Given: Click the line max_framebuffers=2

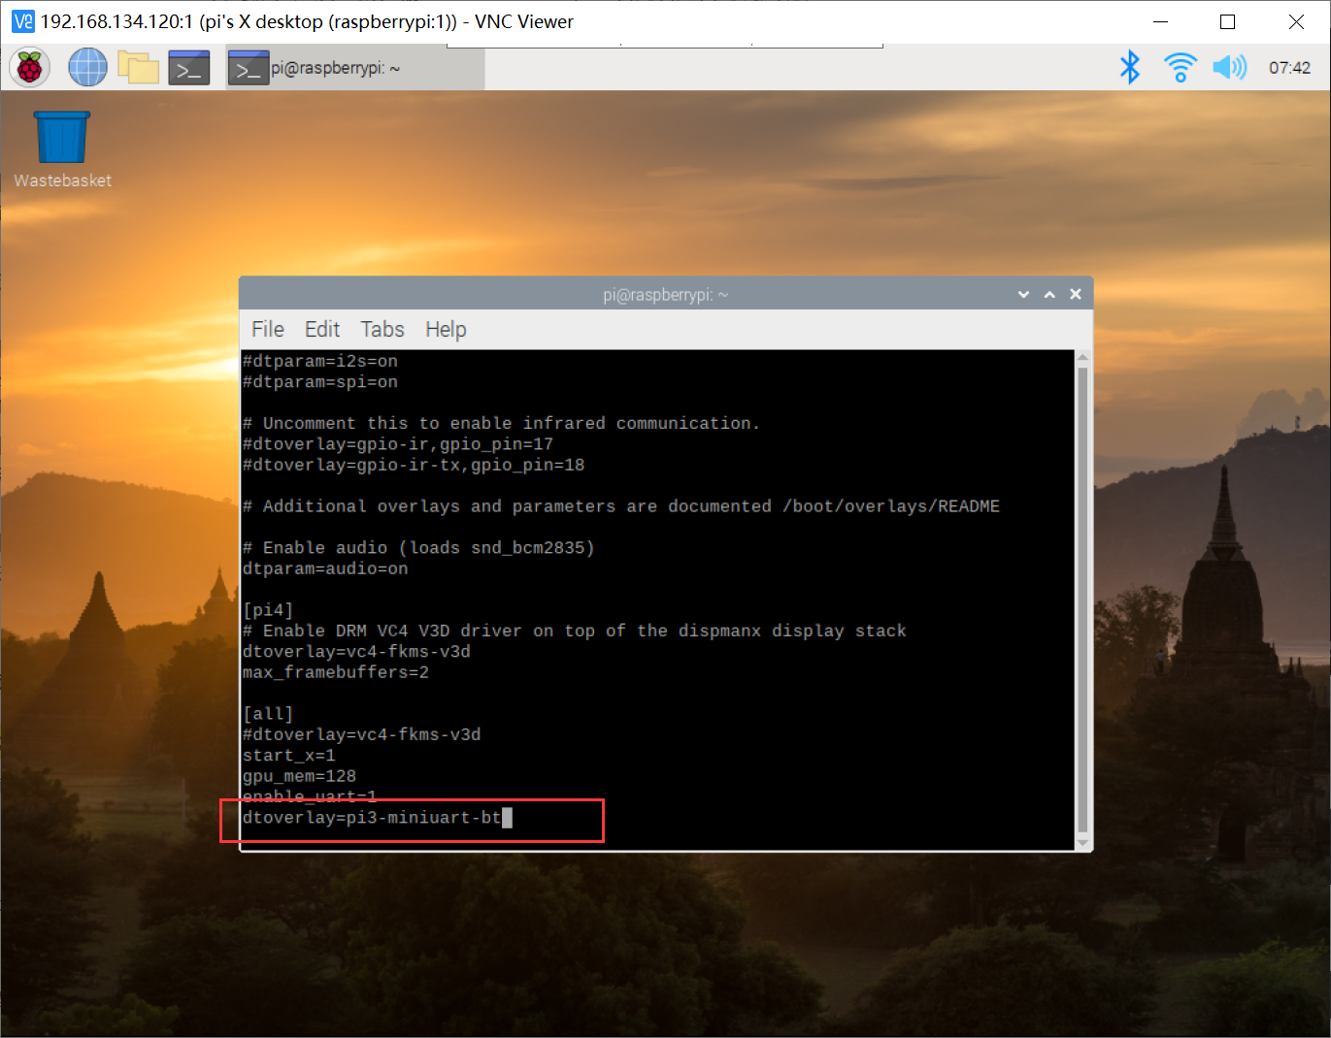Looking at the screenshot, I should click(x=336, y=672).
